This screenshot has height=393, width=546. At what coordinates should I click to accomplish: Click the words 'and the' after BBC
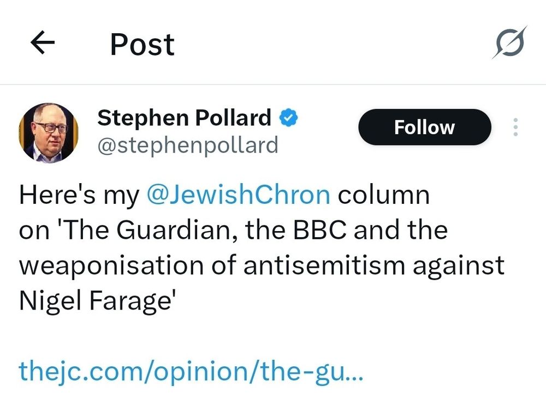click(401, 230)
